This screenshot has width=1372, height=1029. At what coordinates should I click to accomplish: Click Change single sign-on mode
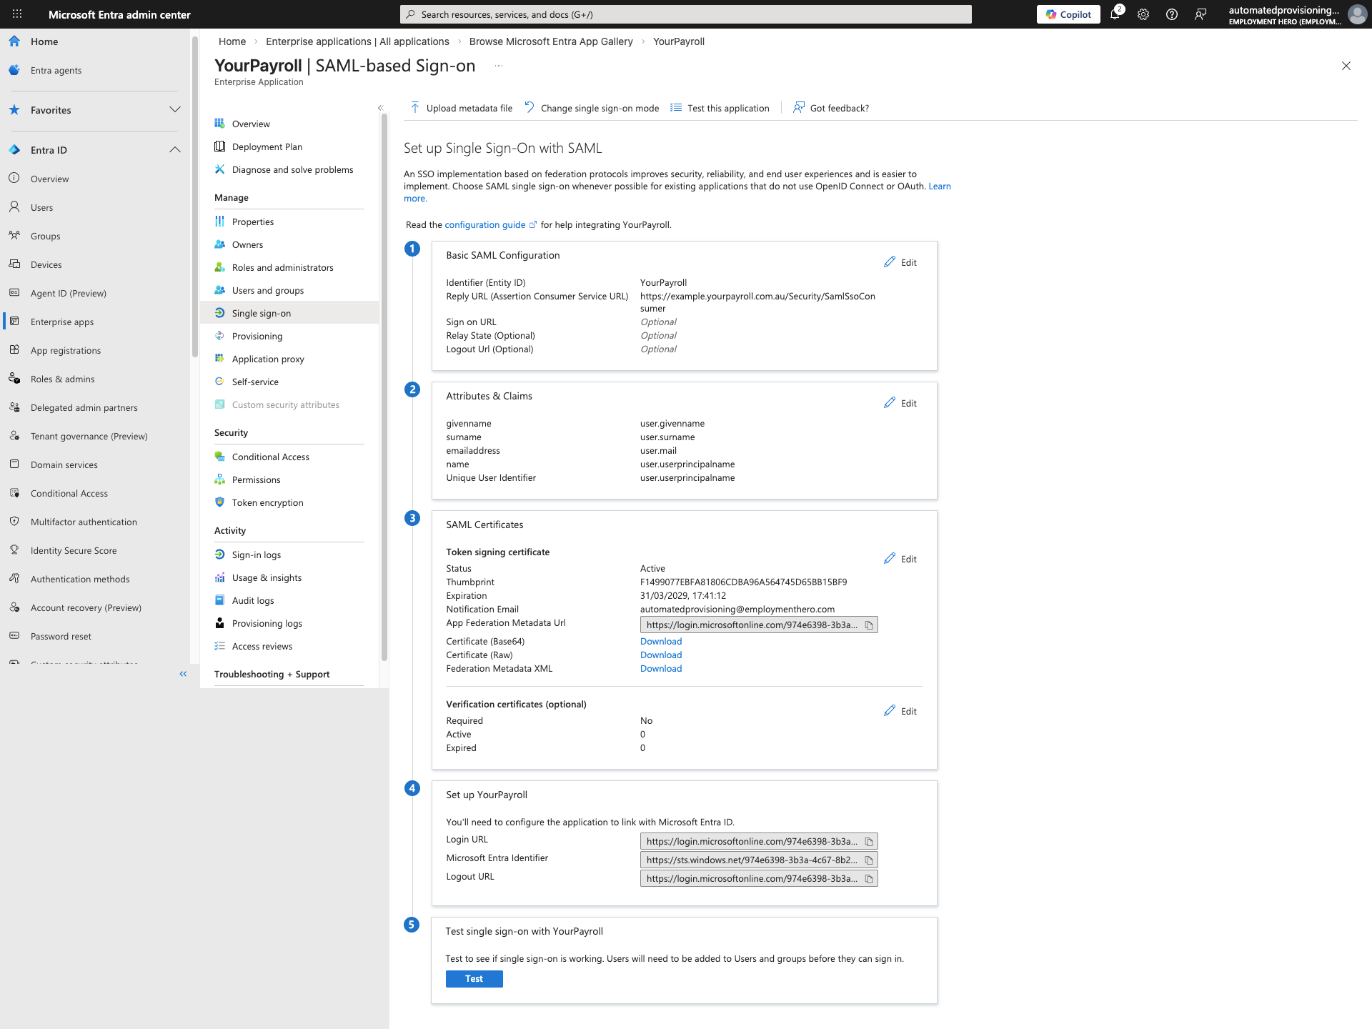pyautogui.click(x=592, y=108)
